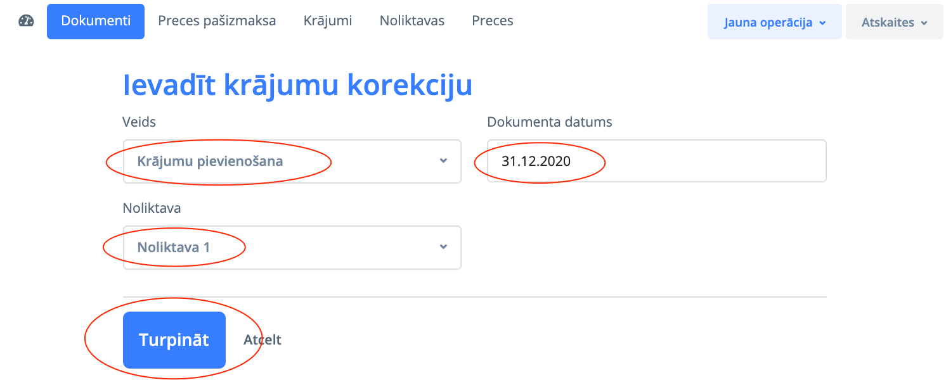
Task: Click the arrow beside Jauna operācija
Action: [x=823, y=23]
